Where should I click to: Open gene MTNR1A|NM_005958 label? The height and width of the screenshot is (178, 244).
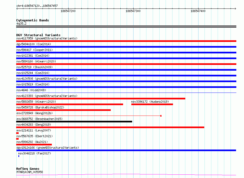coord(30,172)
